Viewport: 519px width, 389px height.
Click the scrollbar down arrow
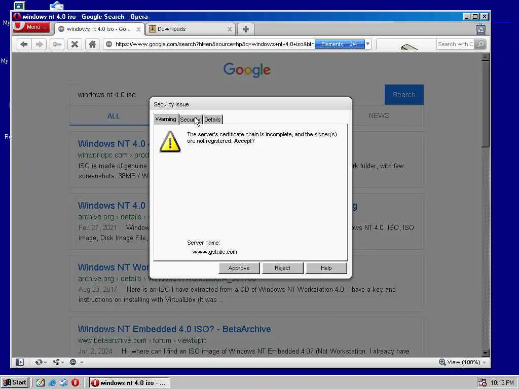tap(485, 353)
